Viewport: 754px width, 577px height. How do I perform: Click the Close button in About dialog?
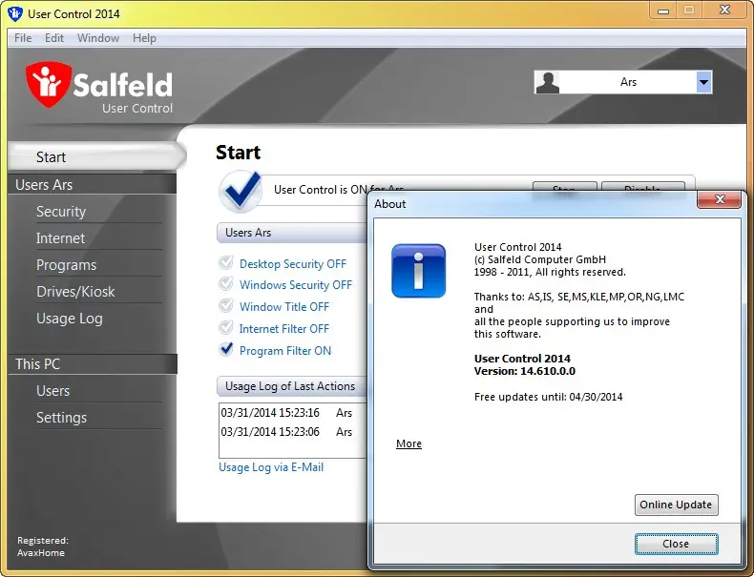pyautogui.click(x=676, y=544)
